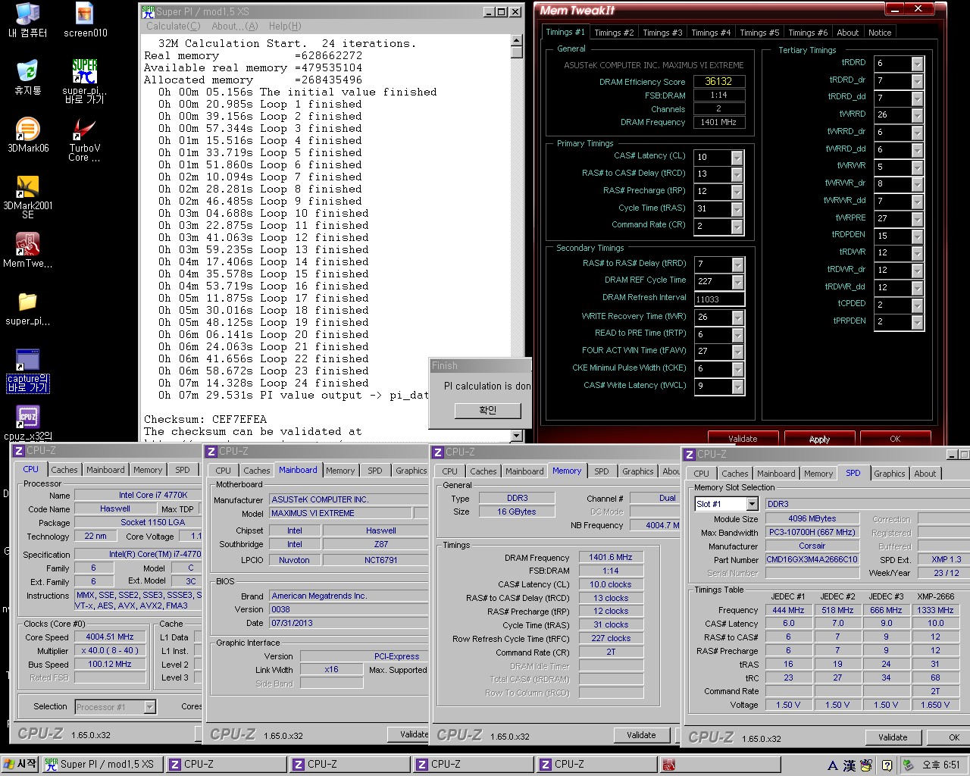Launch the cpuz_x32 desktop shortcut
The image size is (970, 776).
click(x=27, y=423)
